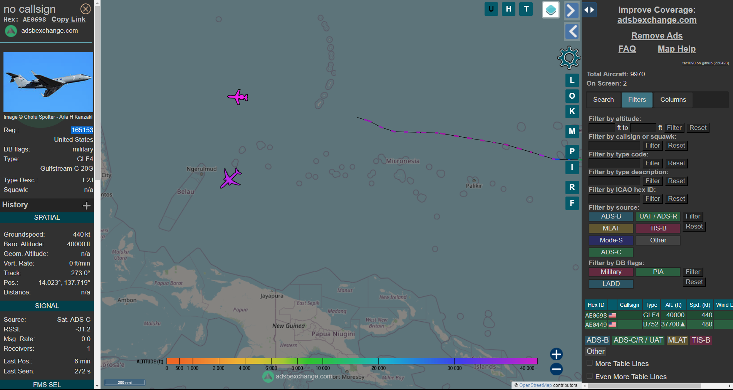Click maximum altitude filter field
Image resolution: width=733 pixels, height=390 pixels.
coord(643,128)
